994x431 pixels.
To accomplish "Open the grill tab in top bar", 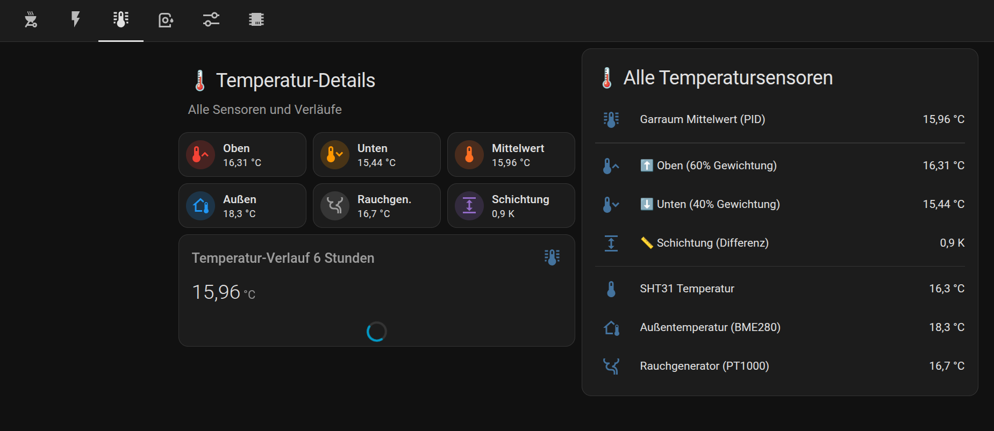I will (x=31, y=20).
